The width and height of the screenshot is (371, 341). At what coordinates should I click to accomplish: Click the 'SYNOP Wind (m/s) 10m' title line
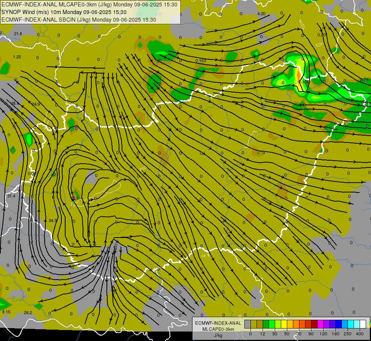coord(64,12)
